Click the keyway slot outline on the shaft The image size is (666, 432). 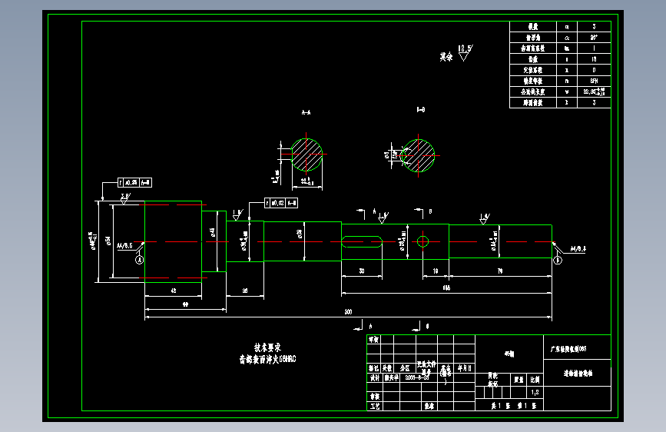(362, 242)
